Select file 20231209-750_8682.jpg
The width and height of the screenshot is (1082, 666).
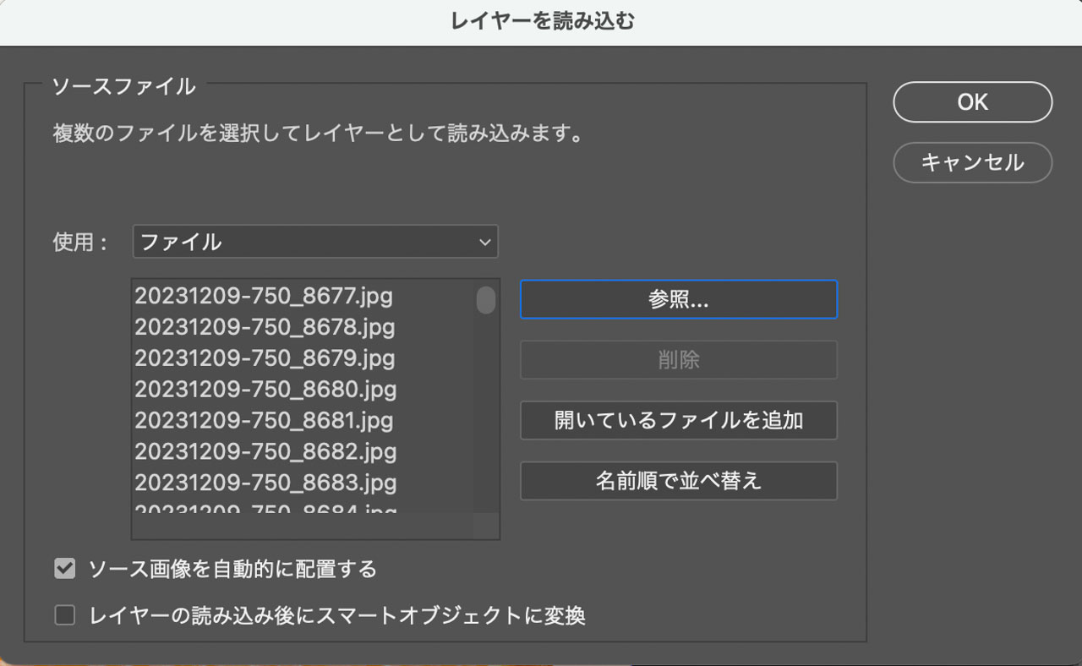(x=265, y=451)
